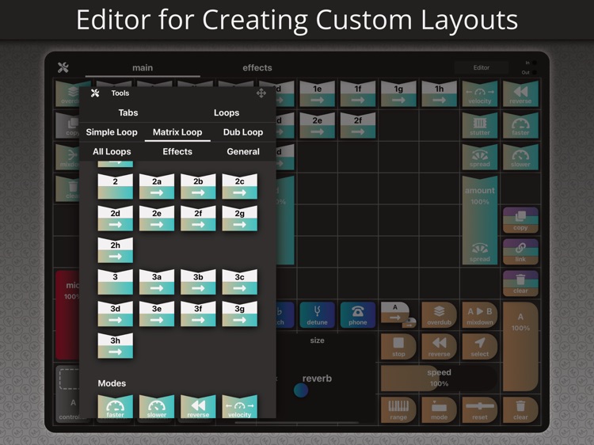594x445 pixels.
Task: Tap the range keyboard button
Action: click(x=398, y=410)
